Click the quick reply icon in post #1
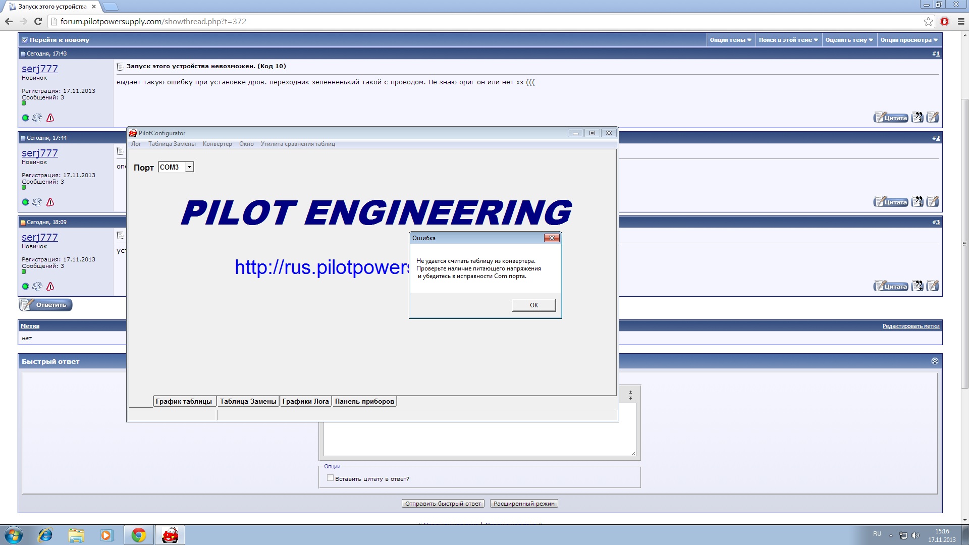 point(933,118)
